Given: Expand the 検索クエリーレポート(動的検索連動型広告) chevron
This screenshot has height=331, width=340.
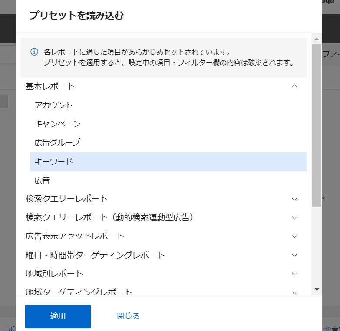Looking at the screenshot, I should click(x=294, y=217).
